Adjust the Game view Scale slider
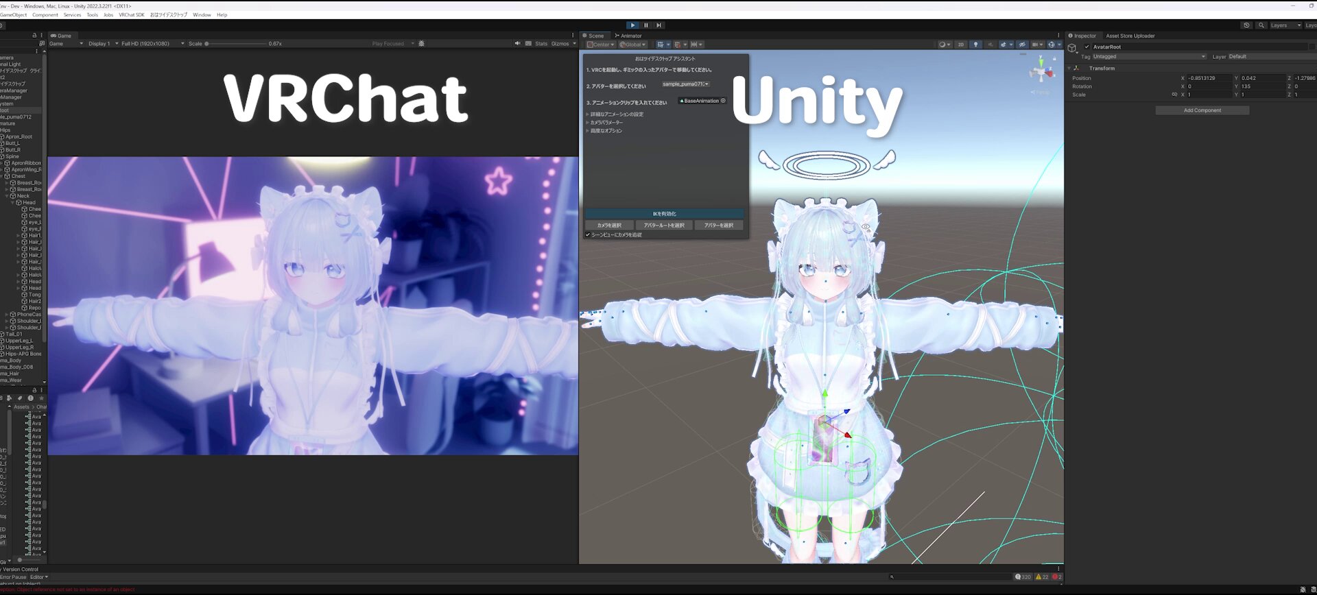 235,44
